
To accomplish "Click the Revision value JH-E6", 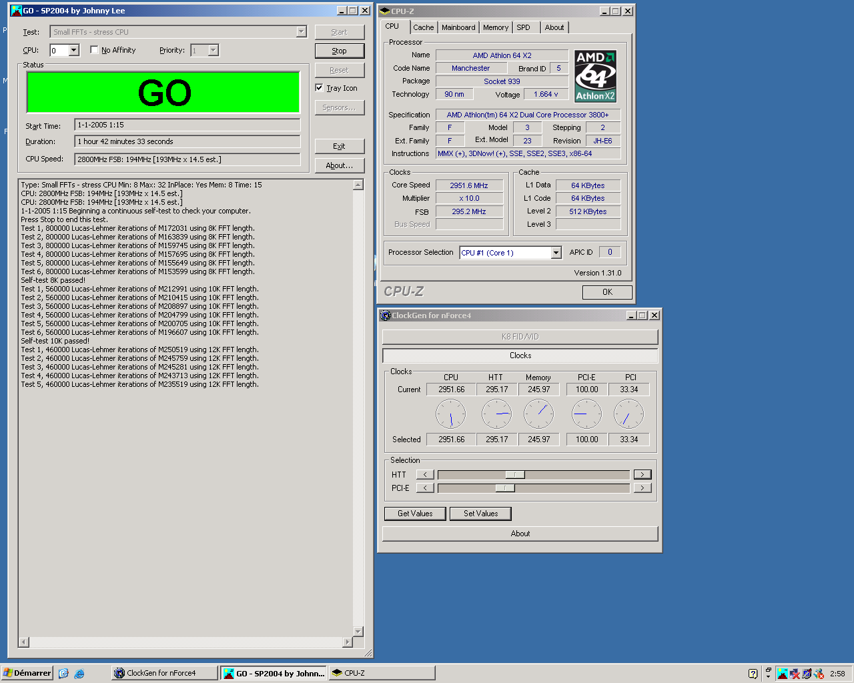I will [602, 141].
